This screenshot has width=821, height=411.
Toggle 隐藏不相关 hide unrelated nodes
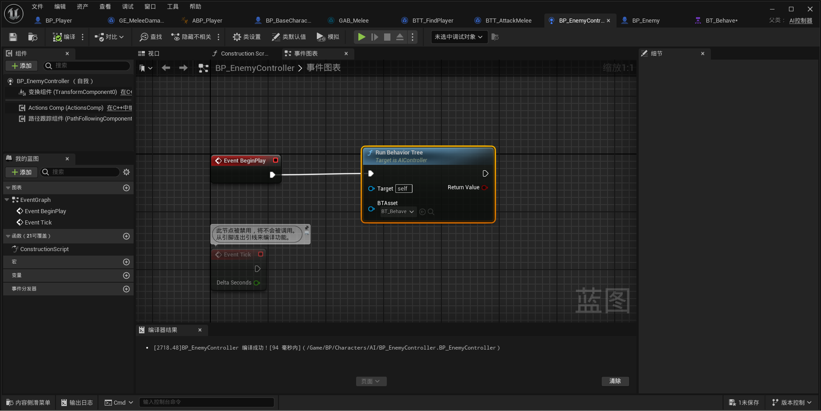(191, 37)
